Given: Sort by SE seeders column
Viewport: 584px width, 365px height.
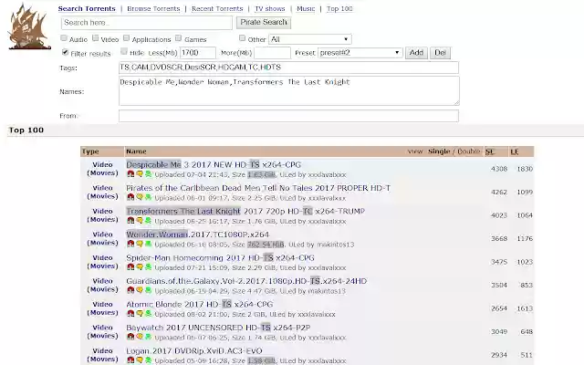Looking at the screenshot, I should (x=489, y=151).
